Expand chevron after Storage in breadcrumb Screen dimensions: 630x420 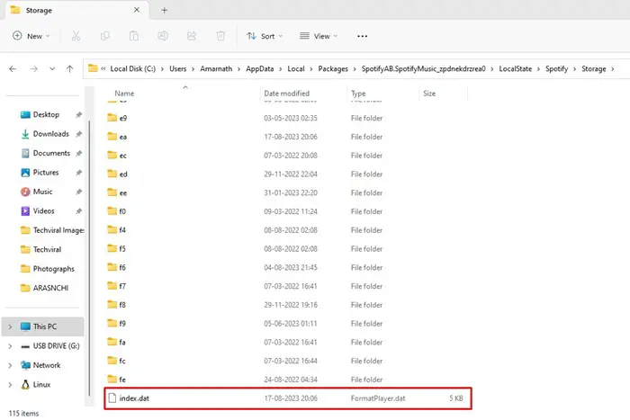point(613,69)
